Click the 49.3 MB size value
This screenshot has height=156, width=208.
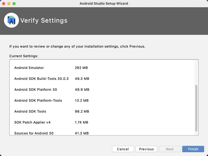[82, 79]
